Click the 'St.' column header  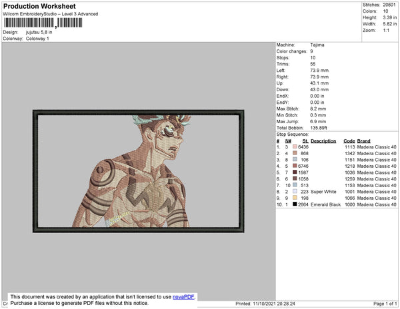305,141
